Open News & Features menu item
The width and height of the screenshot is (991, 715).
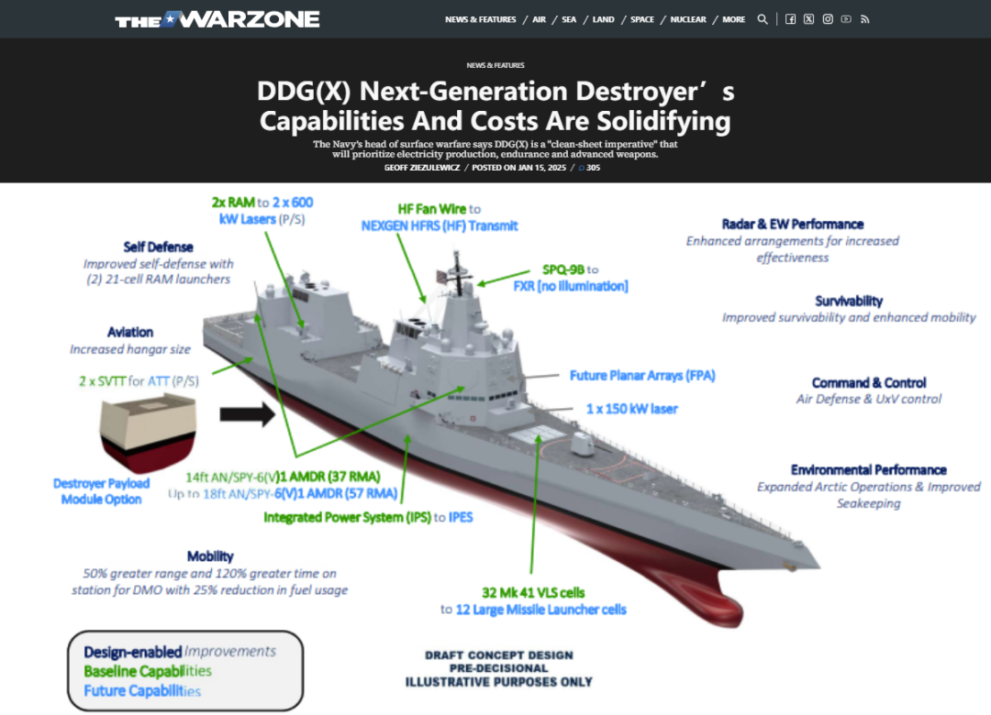(480, 19)
